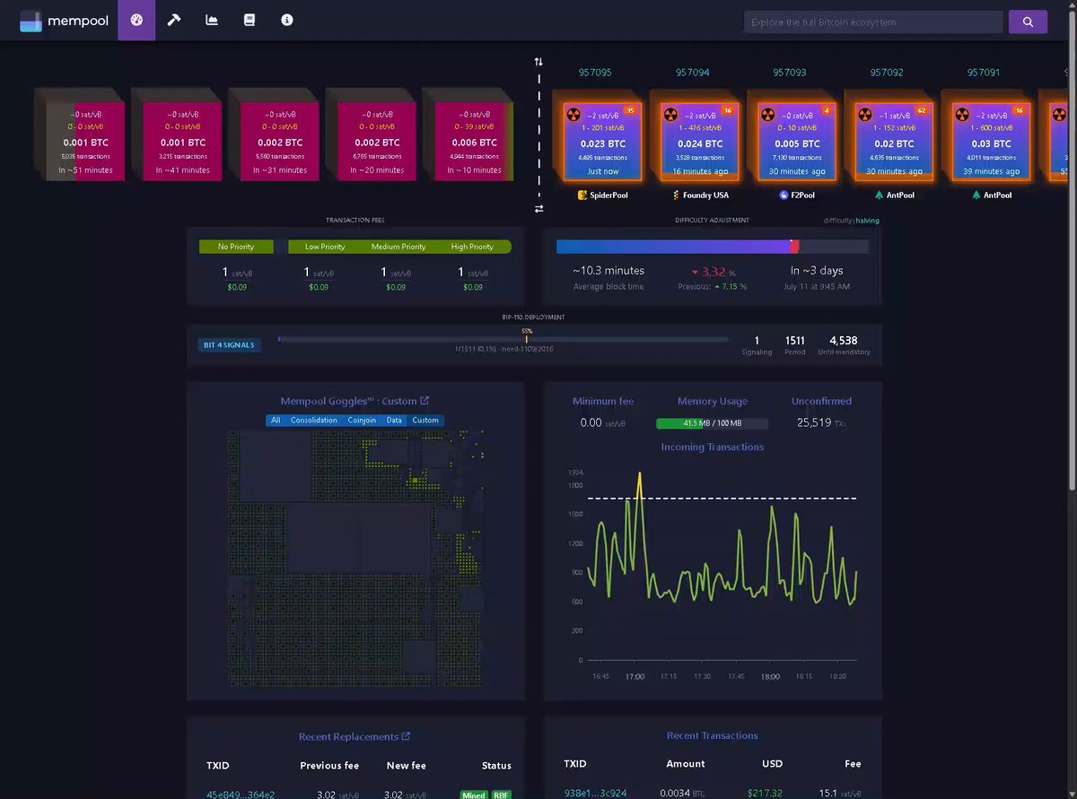This screenshot has width=1077, height=799.
Task: Click the radiation icon on block 957093
Action: (x=768, y=115)
